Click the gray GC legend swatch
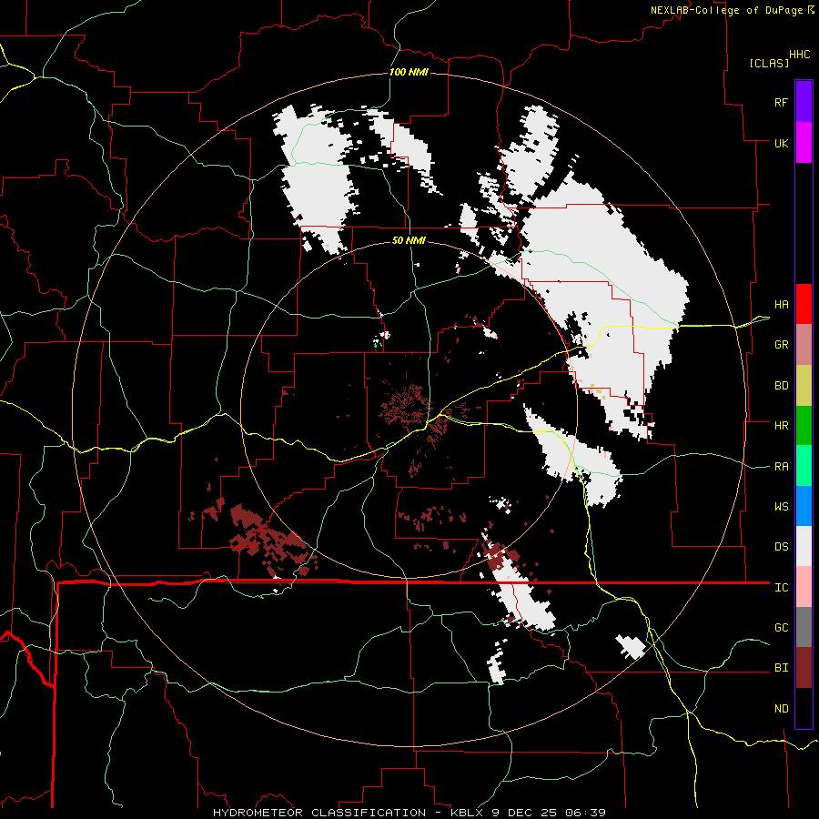The height and width of the screenshot is (819, 819). (x=804, y=627)
